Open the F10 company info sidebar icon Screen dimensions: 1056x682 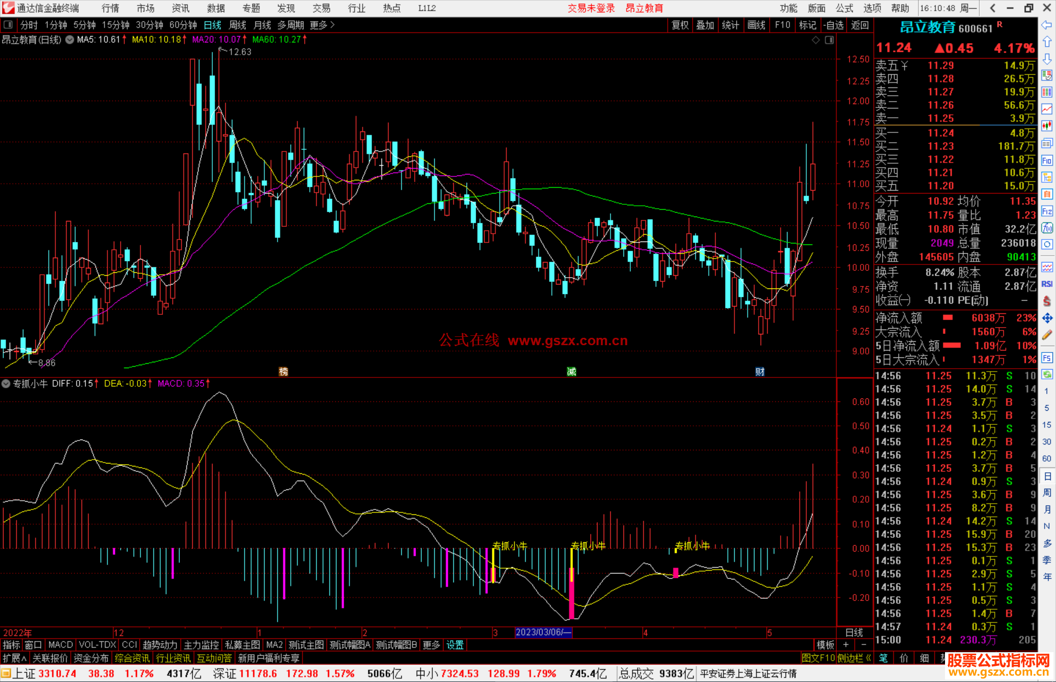click(x=1047, y=160)
